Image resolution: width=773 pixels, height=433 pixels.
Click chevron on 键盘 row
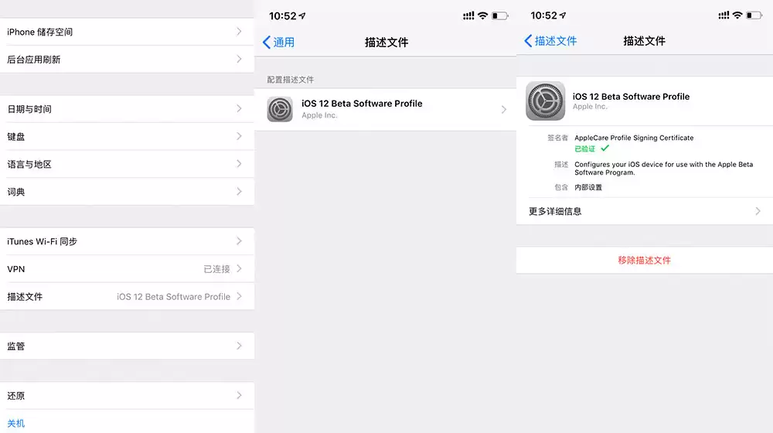click(239, 136)
